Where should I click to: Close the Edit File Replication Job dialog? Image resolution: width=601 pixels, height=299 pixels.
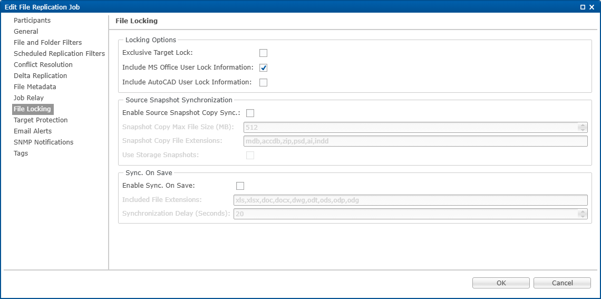592,7
